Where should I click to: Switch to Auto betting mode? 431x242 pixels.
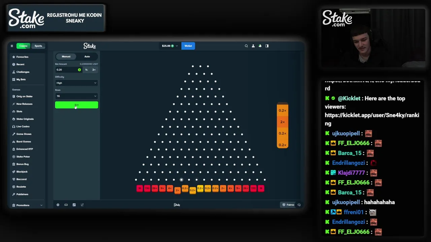point(87,56)
